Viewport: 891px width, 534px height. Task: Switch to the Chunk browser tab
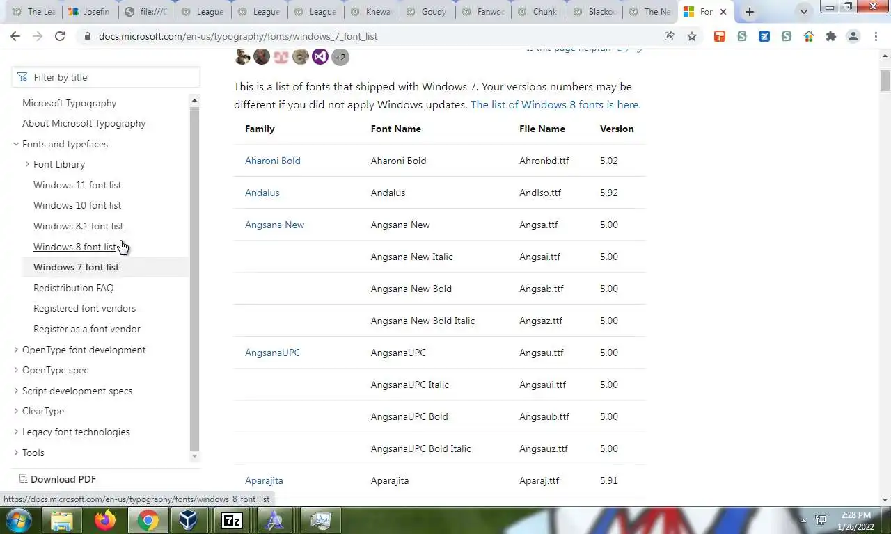tap(538, 12)
